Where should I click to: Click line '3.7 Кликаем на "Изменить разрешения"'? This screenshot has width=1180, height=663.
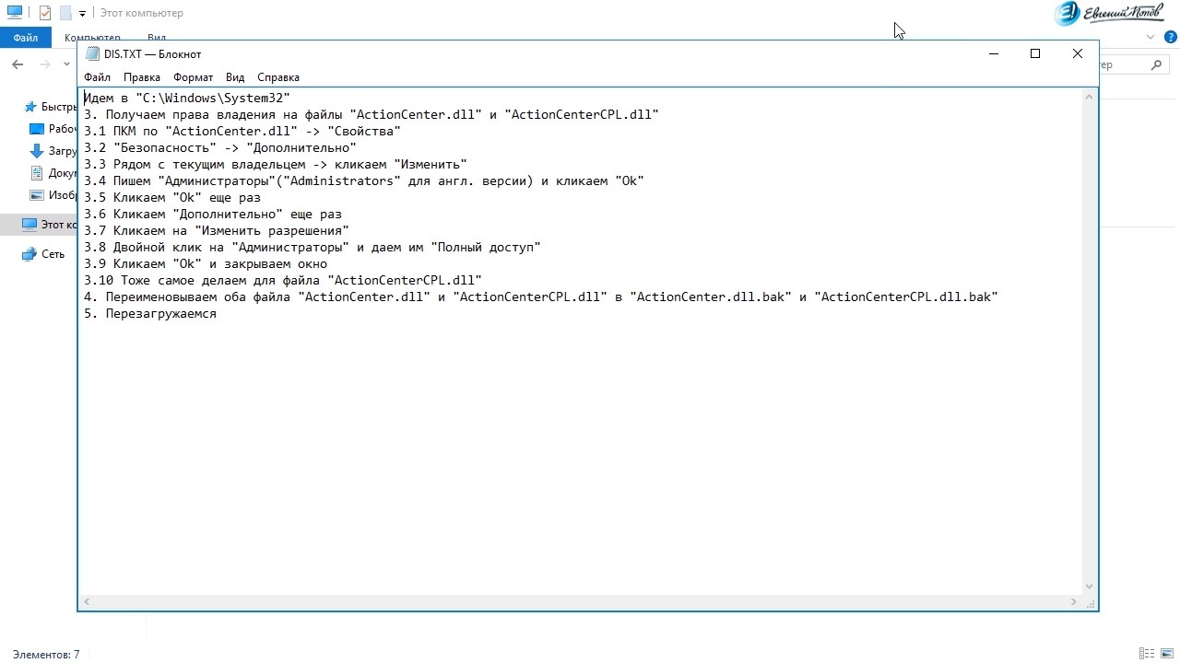tap(217, 230)
